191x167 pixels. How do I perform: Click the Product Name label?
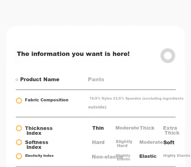point(40,79)
